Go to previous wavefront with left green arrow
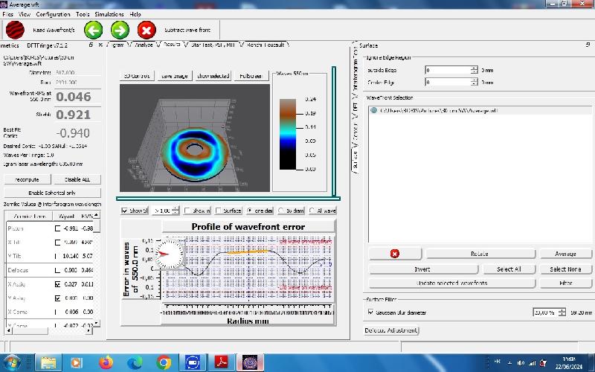This screenshot has height=372, width=595. coord(94,30)
